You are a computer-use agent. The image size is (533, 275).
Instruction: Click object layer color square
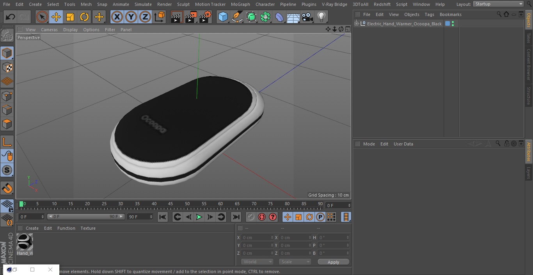[x=448, y=24]
